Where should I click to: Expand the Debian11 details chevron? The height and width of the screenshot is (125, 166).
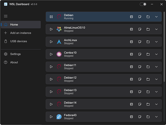156,67
